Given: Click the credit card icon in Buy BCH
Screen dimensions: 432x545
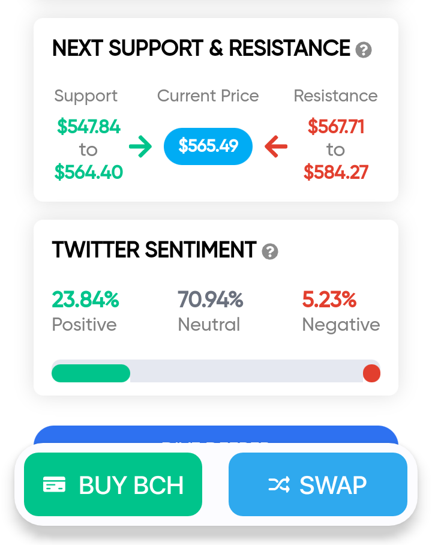Looking at the screenshot, I should pos(54,484).
